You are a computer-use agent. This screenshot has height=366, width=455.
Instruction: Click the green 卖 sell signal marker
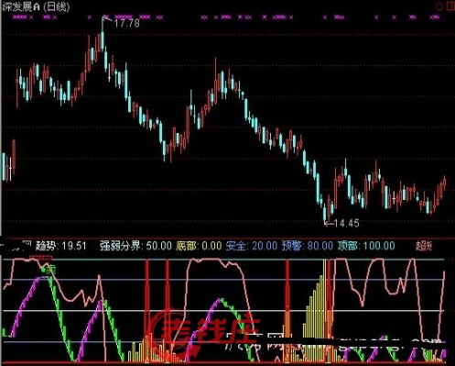49,270
